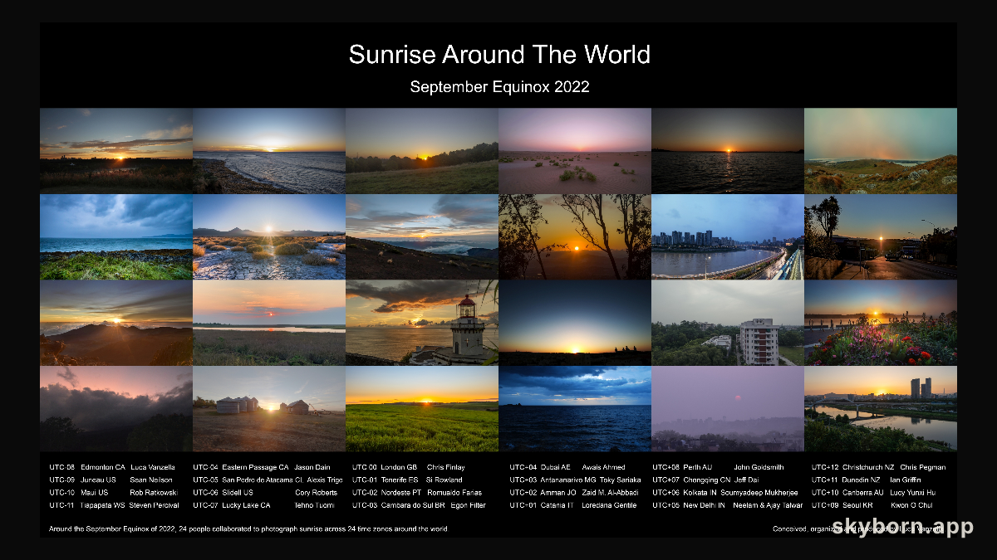Screen dimensions: 997x560
Task: Open the rainbow over rocky hills photo
Action: click(x=881, y=150)
